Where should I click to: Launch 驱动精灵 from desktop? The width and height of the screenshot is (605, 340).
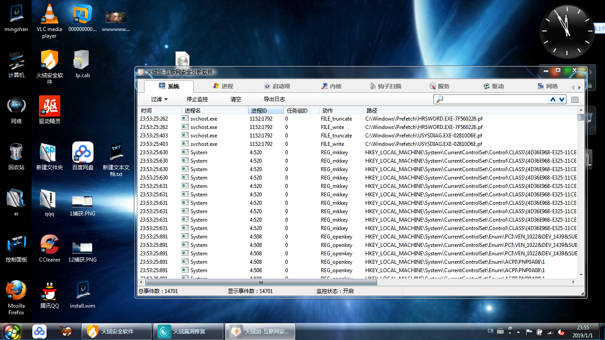click(50, 111)
